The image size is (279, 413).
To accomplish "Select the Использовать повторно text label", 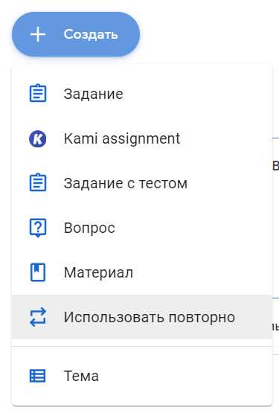I will 150,317.
